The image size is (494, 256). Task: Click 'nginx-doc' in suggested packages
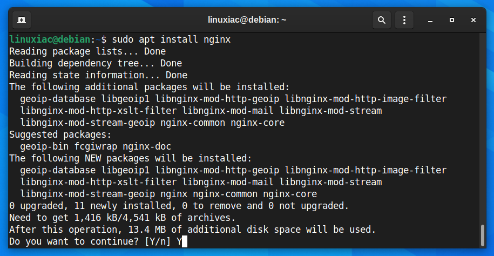(147, 146)
